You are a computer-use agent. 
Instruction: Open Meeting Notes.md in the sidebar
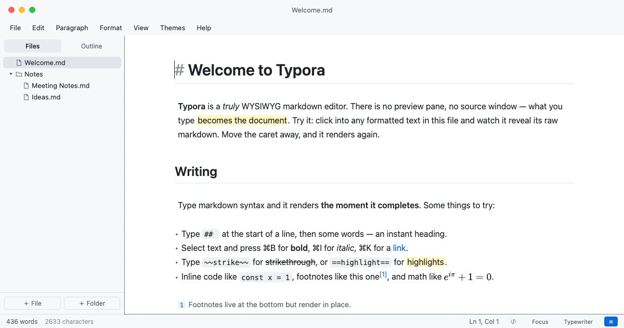coord(60,85)
